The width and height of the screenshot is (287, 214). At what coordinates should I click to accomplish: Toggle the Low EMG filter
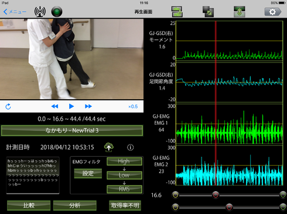click(124, 175)
